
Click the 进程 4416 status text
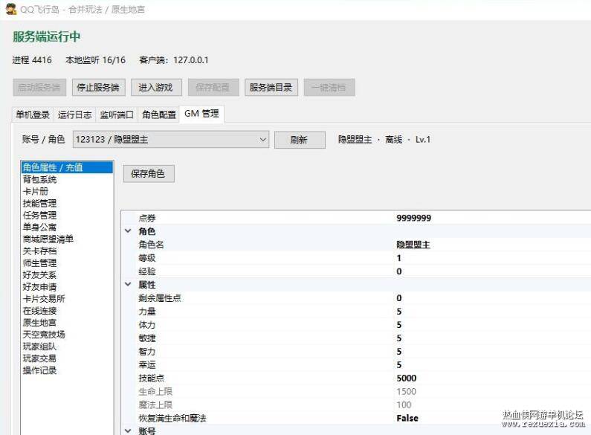32,60
